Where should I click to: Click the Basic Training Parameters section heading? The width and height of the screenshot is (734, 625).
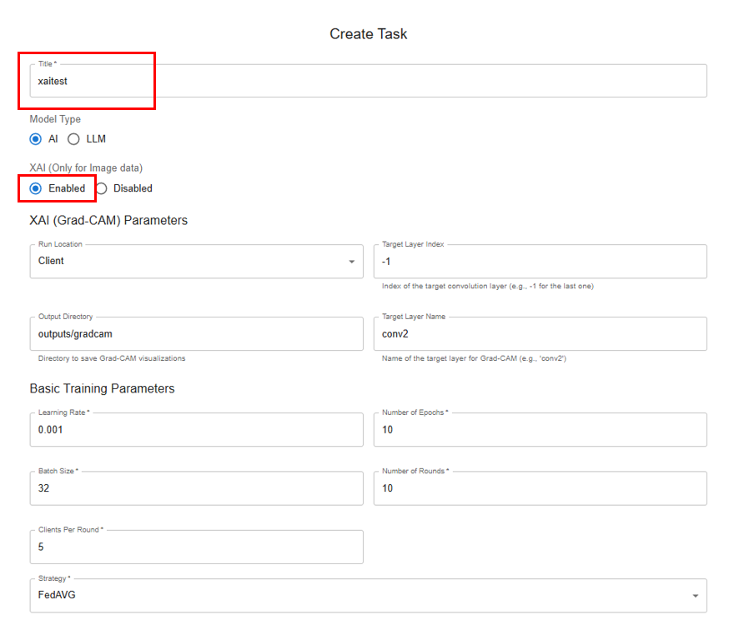click(102, 389)
